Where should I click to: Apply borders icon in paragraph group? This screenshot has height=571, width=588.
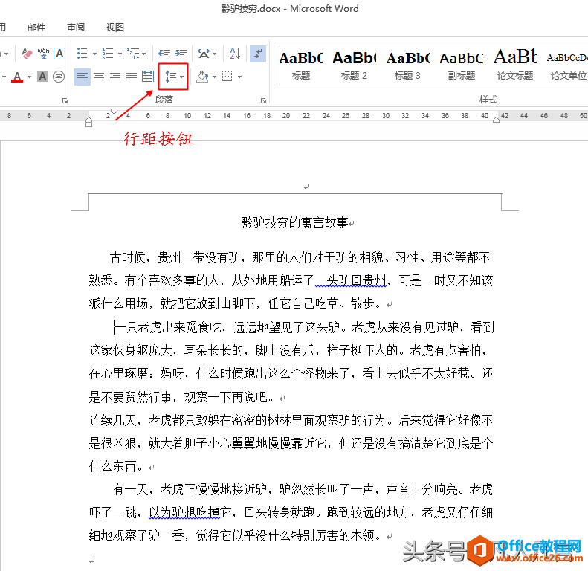tap(227, 77)
